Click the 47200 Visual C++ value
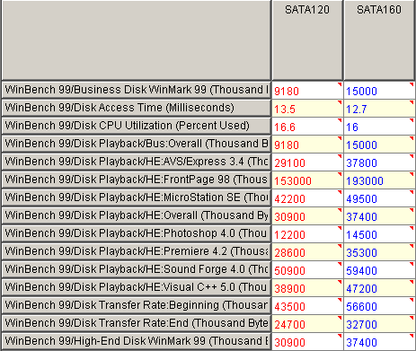Screen dimensions: 416x351 pos(379,287)
